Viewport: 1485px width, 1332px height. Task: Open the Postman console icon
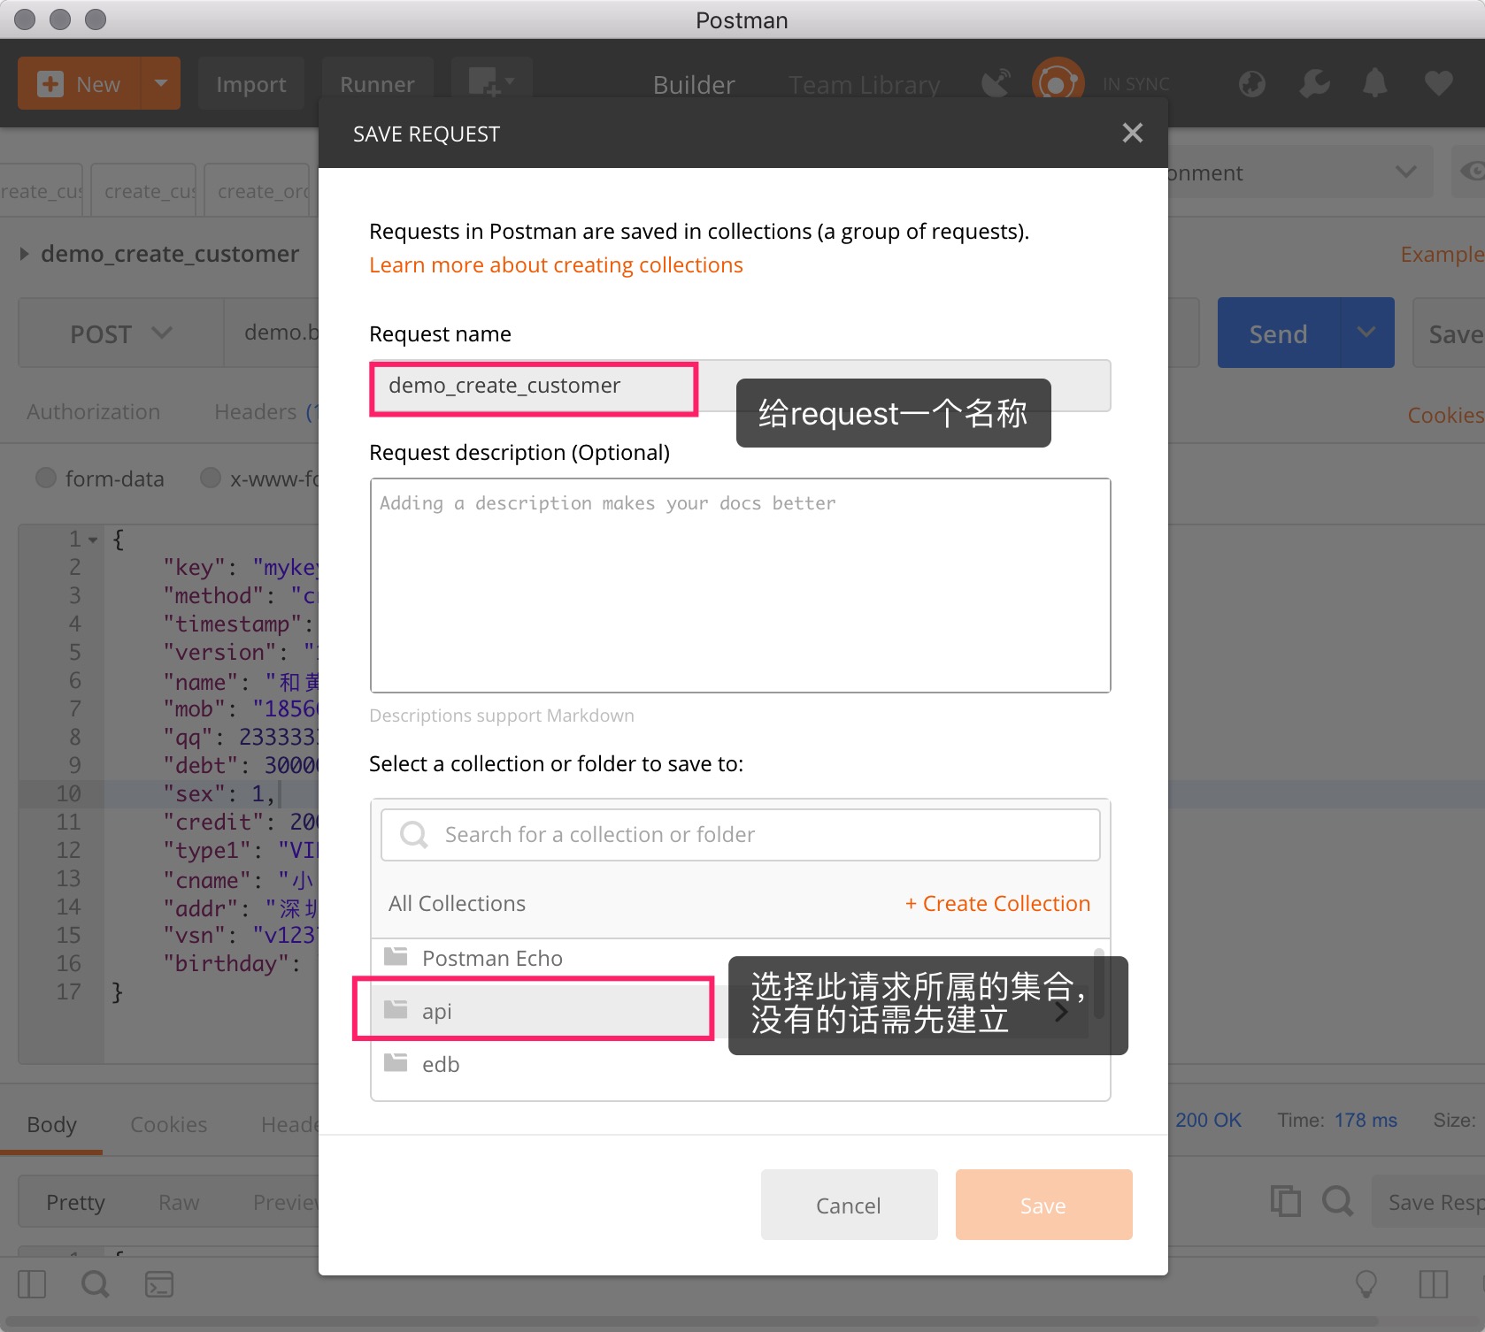point(159,1284)
